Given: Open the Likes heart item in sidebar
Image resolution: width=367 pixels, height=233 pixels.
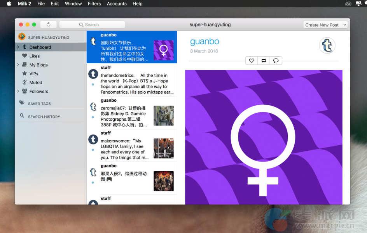Looking at the screenshot, I should pyautogui.click(x=34, y=56).
